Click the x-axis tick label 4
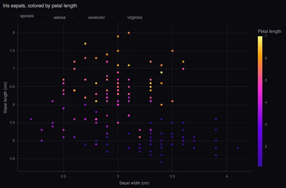286x188 pixels. click(227, 176)
